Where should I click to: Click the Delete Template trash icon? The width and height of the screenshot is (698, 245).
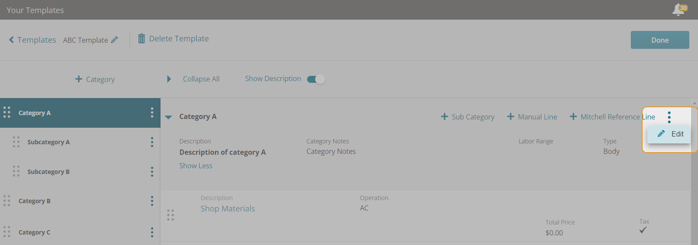(x=141, y=39)
